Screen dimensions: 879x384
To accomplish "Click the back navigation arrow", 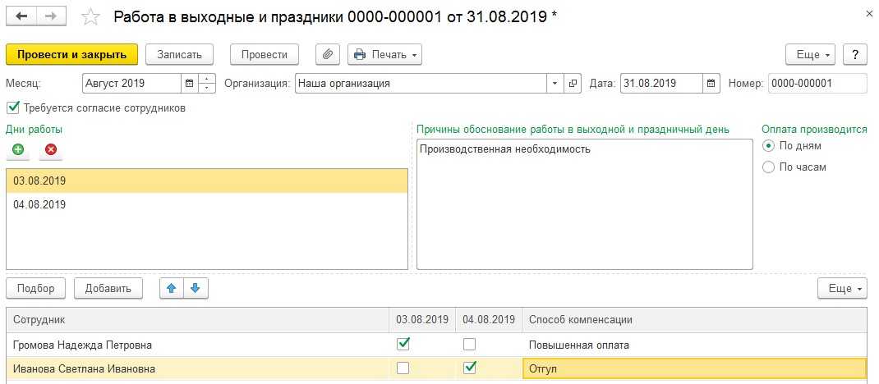I will (x=21, y=16).
